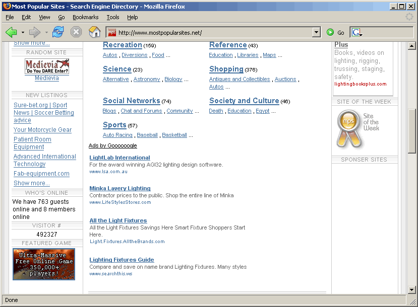Open the Back button history dropdown arrow

[23, 33]
